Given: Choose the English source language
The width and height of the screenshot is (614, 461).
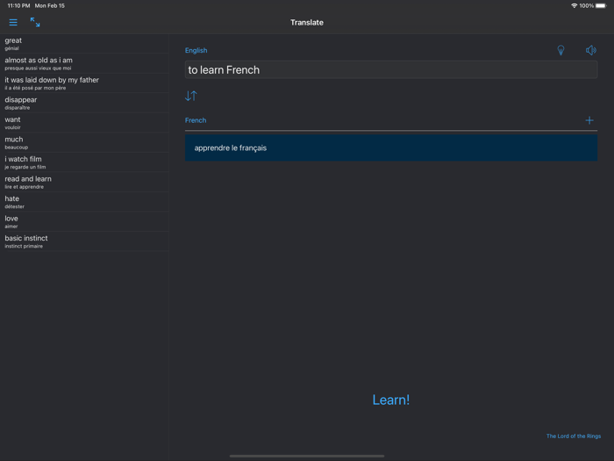Looking at the screenshot, I should [196, 51].
